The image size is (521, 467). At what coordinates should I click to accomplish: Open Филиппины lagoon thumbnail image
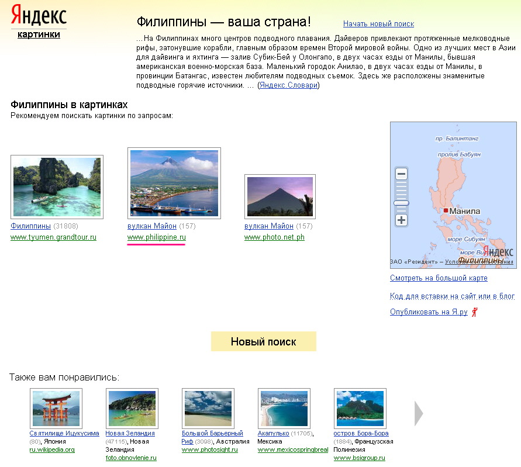[57, 187]
